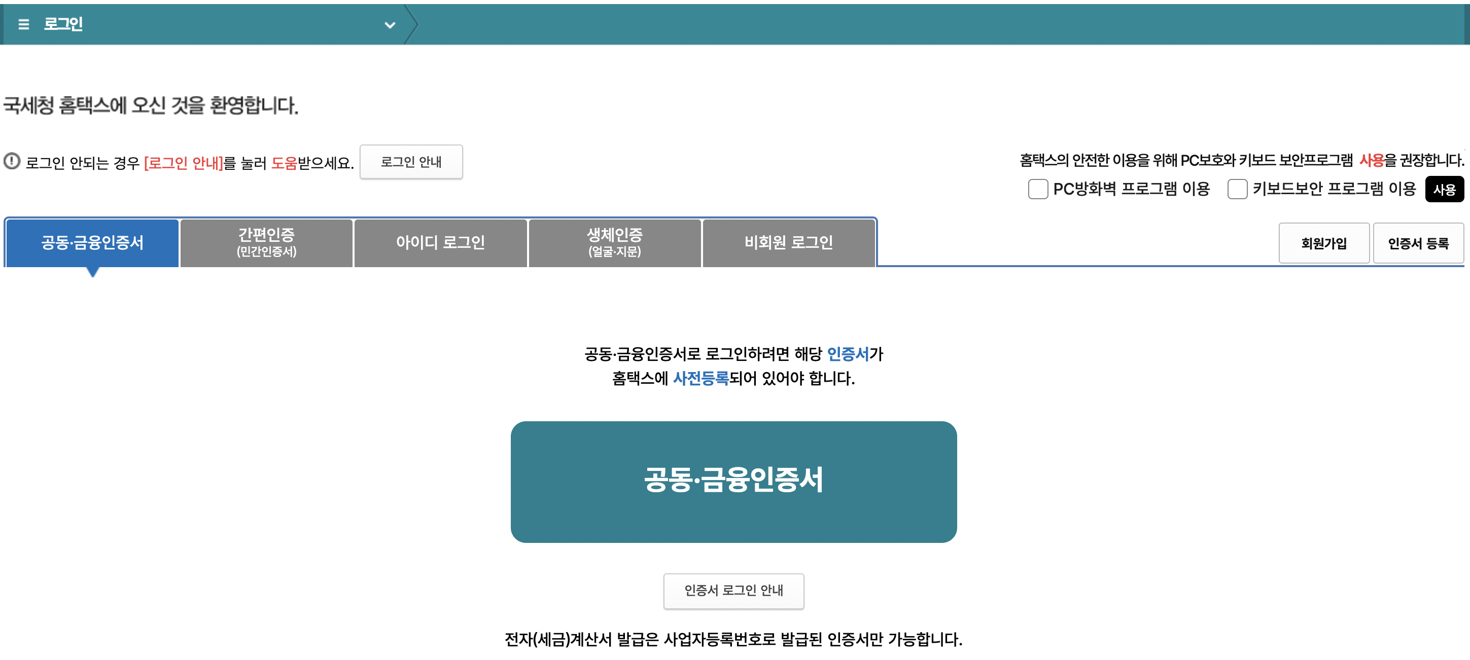Click the 로그인 title in header

[x=63, y=24]
